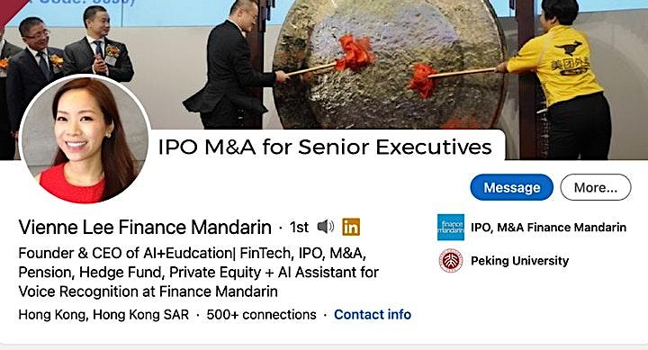Open the Peking University education link
648x350 pixels.
(x=519, y=261)
